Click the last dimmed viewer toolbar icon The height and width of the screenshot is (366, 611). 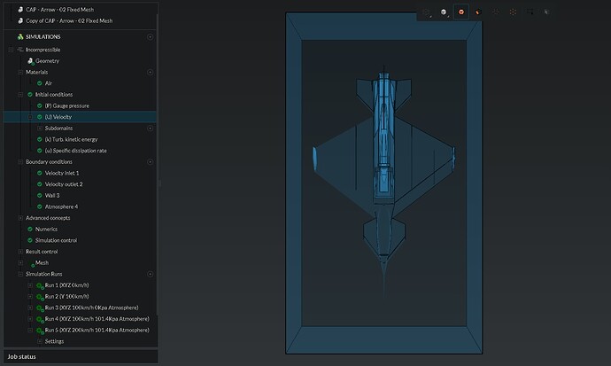546,12
